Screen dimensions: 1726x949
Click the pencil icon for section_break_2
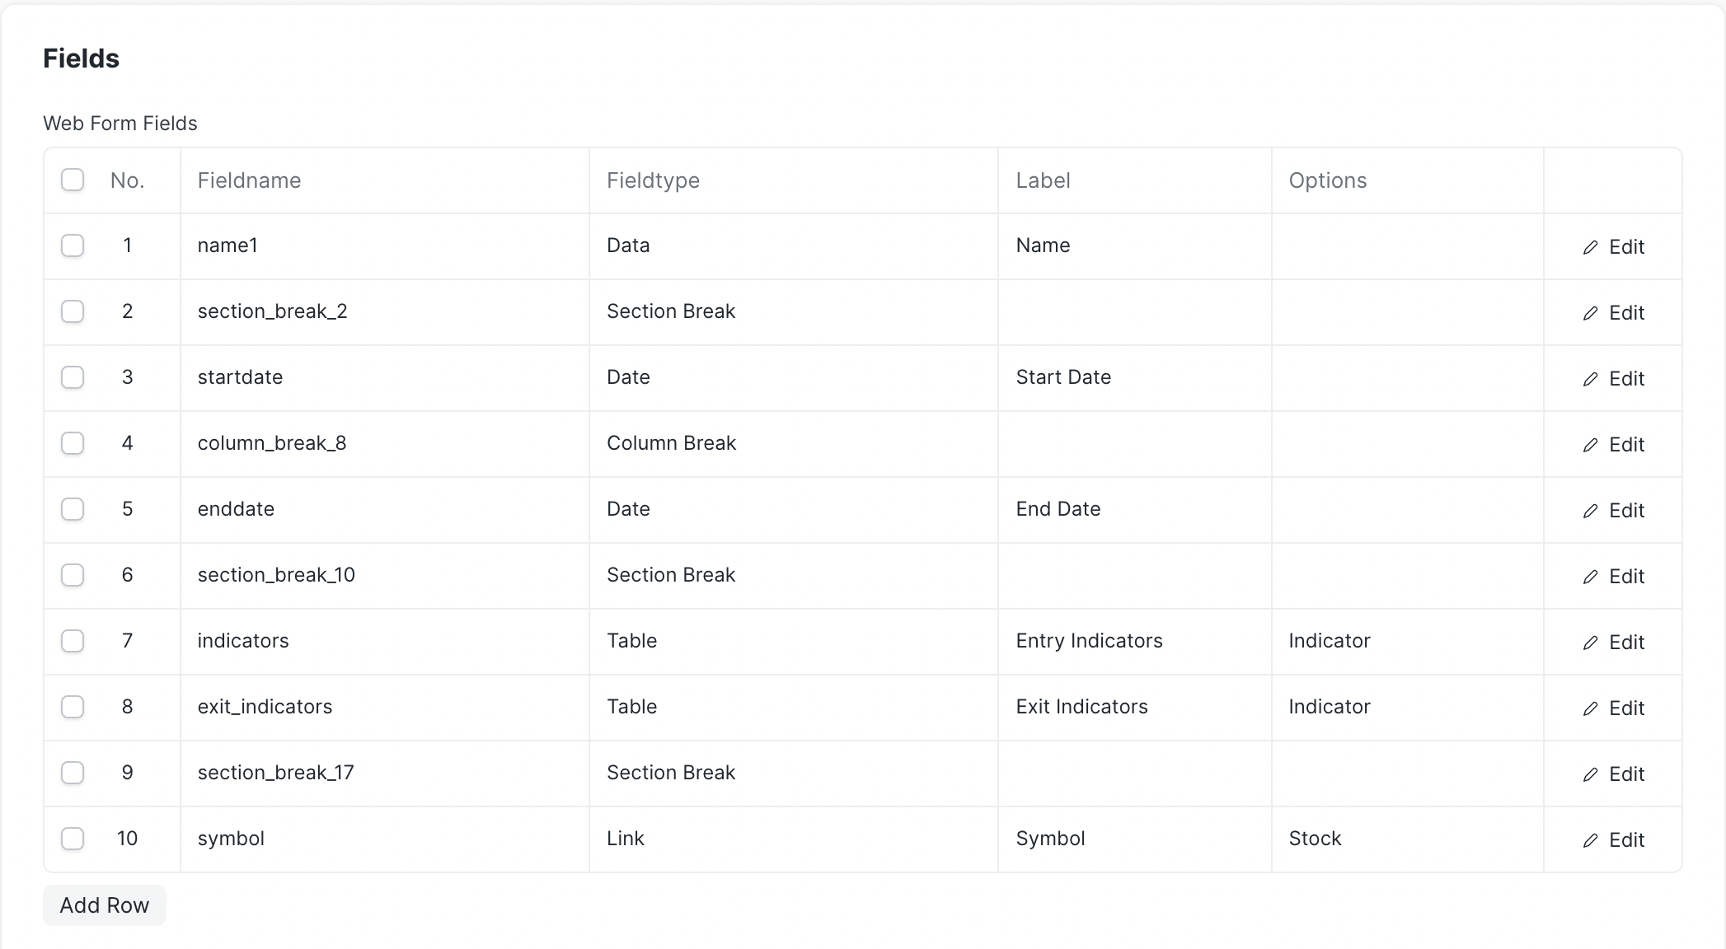coord(1592,312)
